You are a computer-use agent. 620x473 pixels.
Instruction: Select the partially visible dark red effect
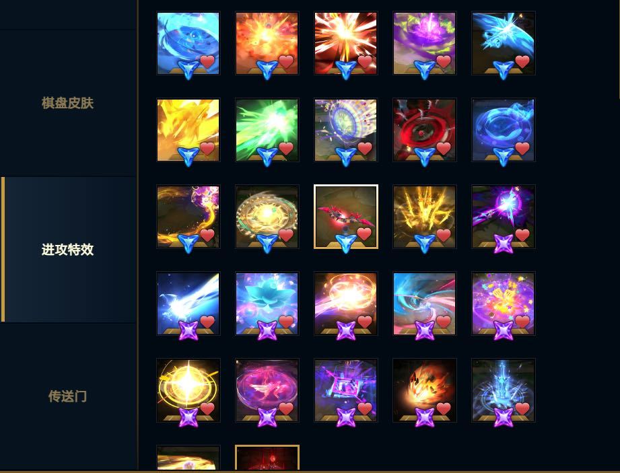tap(267, 458)
